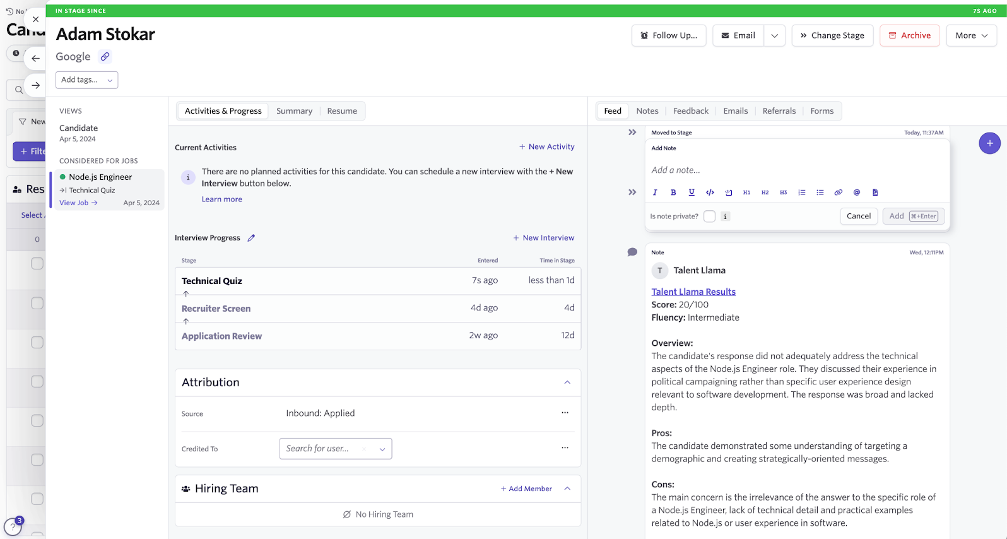
Task: Open the Email dropdown arrow
Action: [774, 36]
